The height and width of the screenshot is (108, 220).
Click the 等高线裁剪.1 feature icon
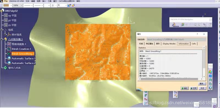coord(9,44)
